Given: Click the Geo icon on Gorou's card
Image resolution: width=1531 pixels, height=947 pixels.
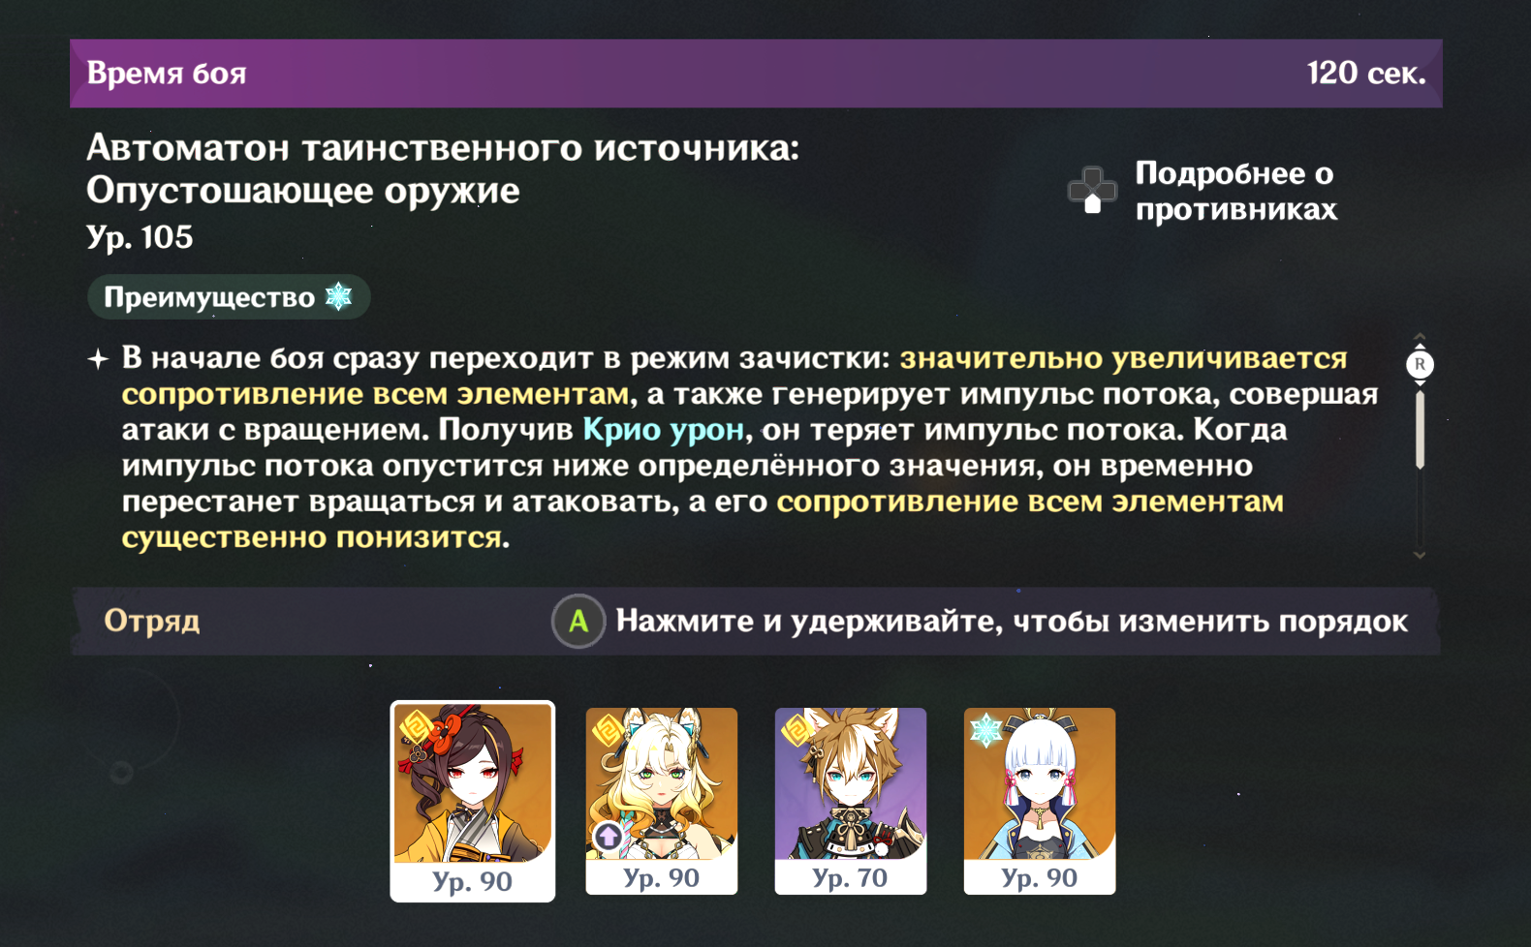Looking at the screenshot, I should pos(798,728).
